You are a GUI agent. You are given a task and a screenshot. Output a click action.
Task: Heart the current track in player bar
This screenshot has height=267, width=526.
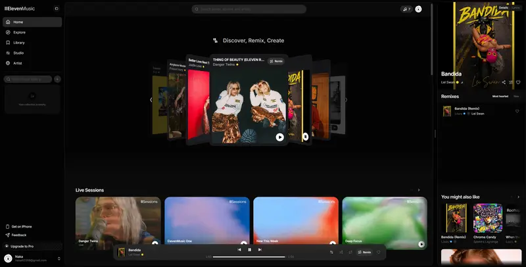tap(379, 253)
